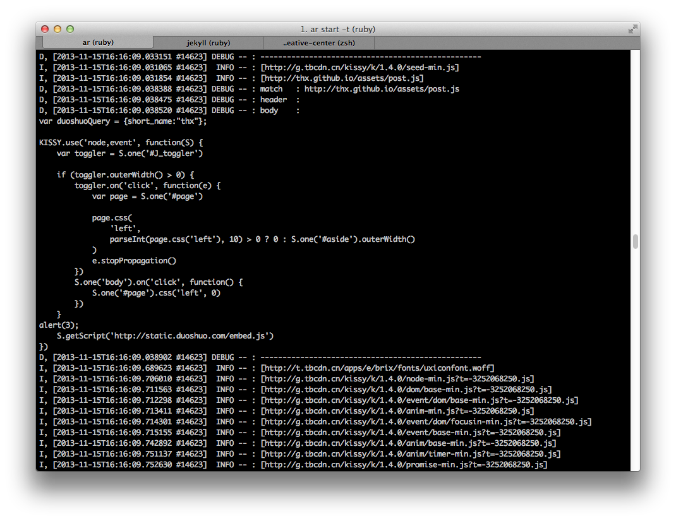
Task: Click 'var page = S.one('#page')' line
Action: tap(147, 196)
